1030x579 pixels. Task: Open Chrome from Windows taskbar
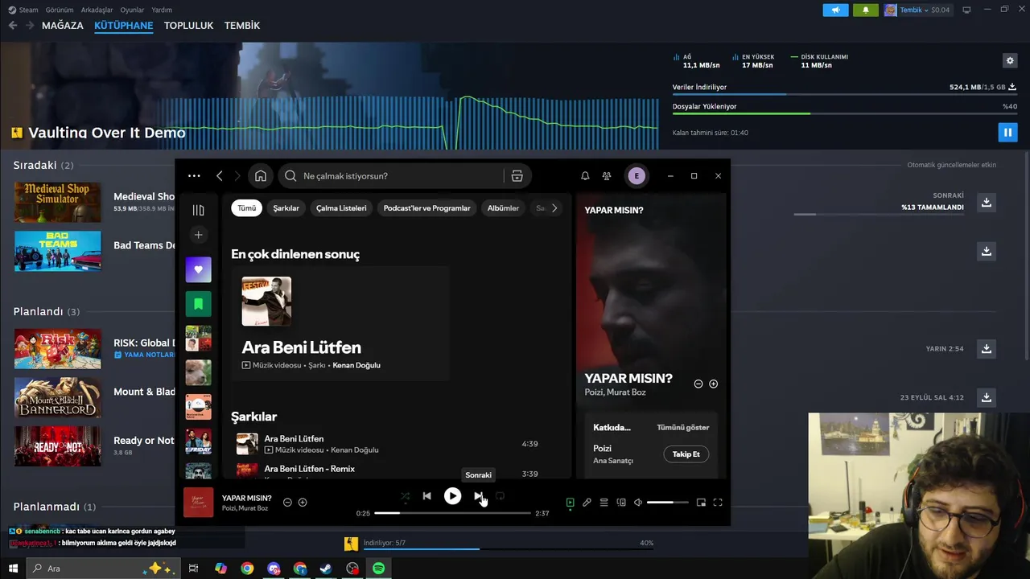pos(247,569)
